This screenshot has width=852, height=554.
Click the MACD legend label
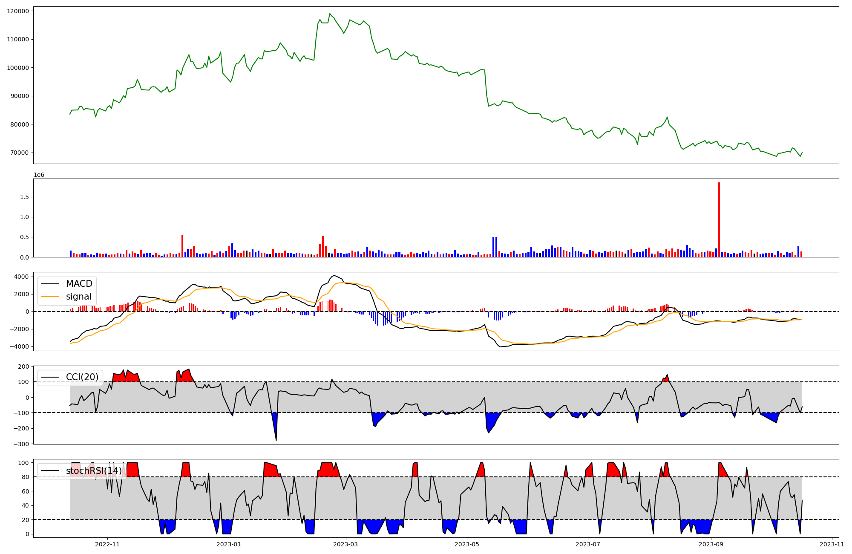[x=79, y=284]
